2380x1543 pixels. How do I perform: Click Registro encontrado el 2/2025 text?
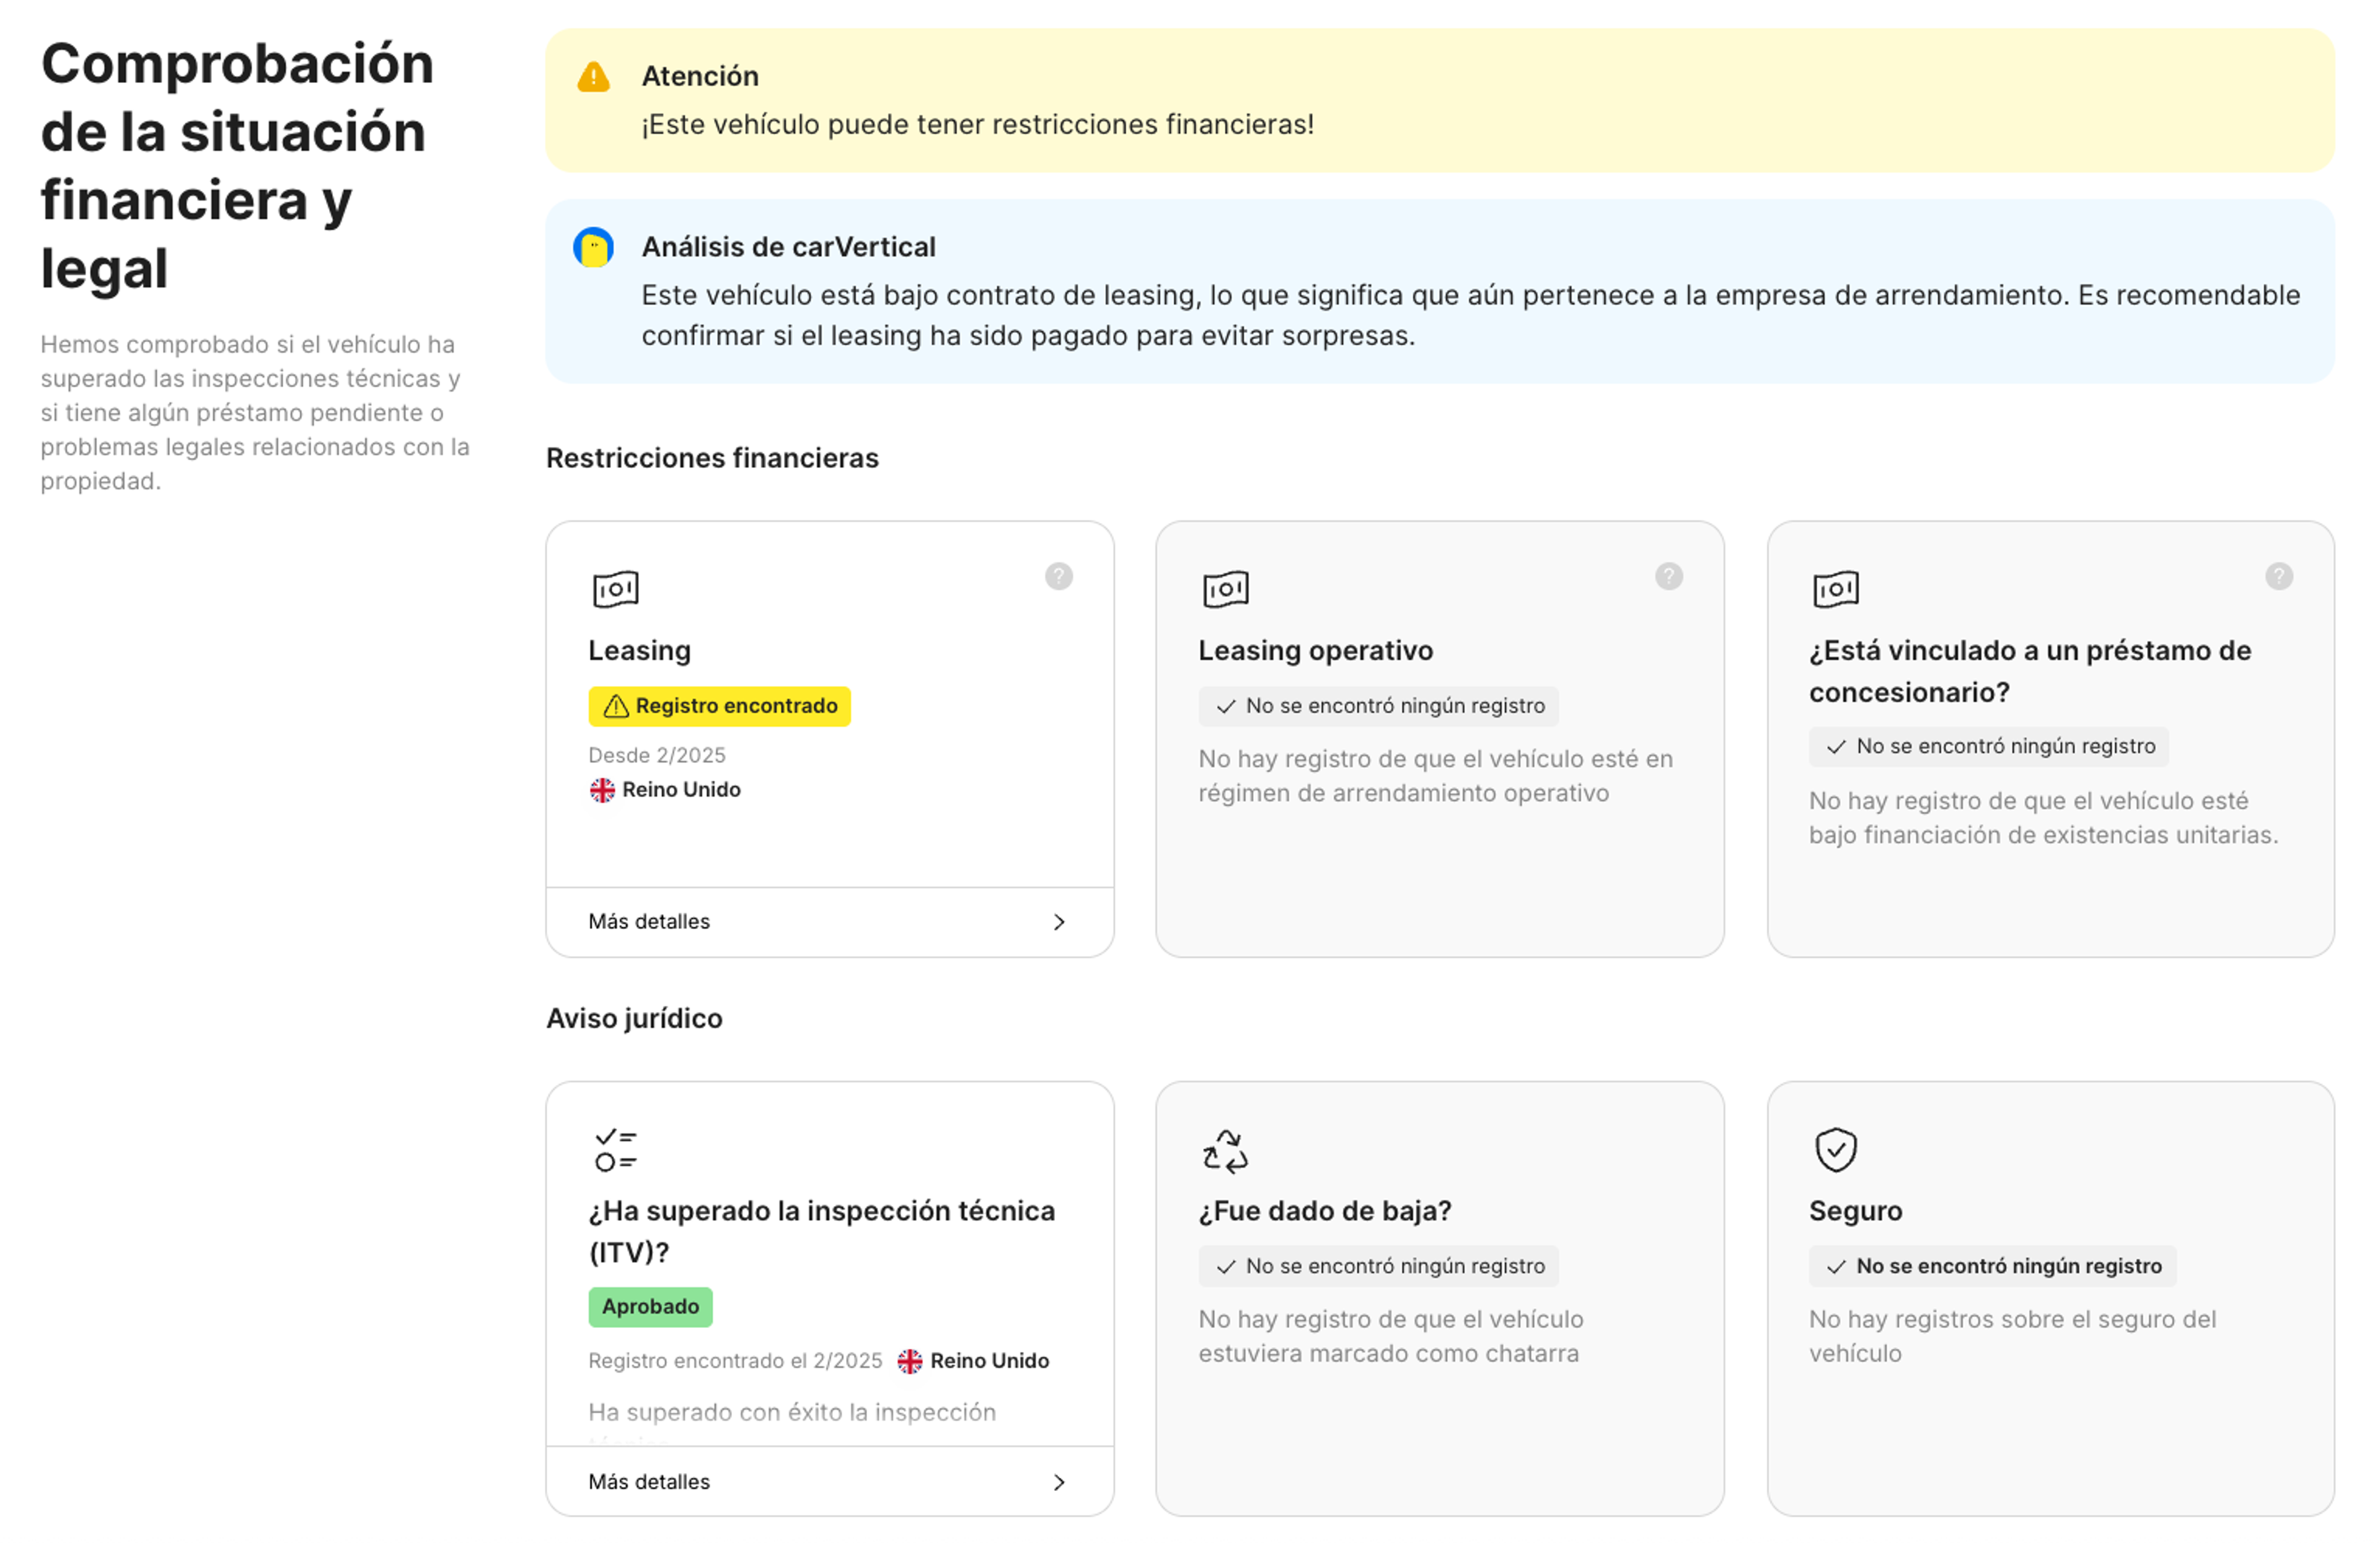pos(735,1361)
